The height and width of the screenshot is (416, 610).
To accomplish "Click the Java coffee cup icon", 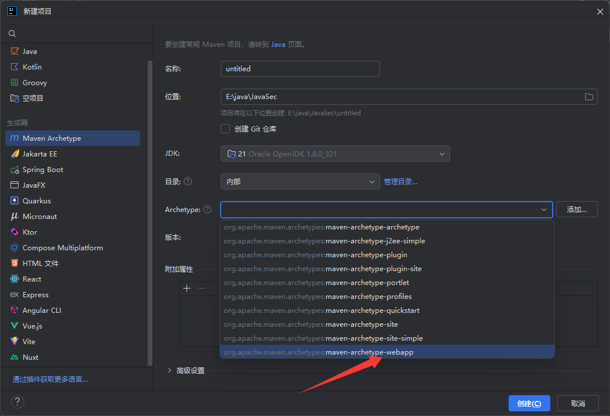I will 14,51.
